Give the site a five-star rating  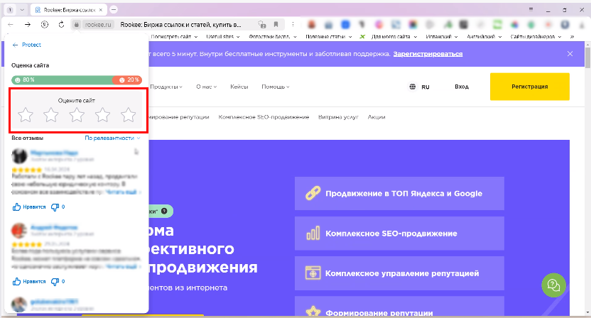[x=128, y=114]
